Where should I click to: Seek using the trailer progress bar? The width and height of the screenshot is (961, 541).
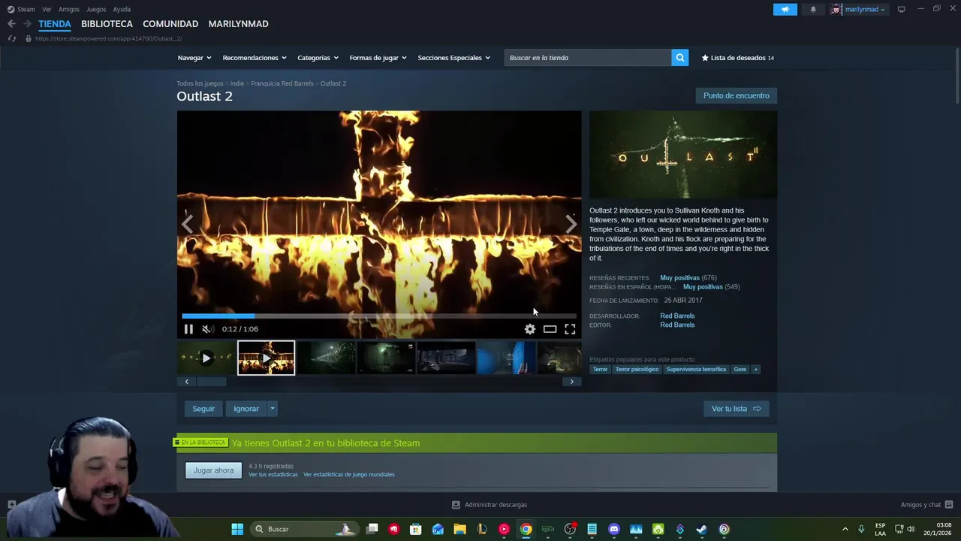[379, 316]
